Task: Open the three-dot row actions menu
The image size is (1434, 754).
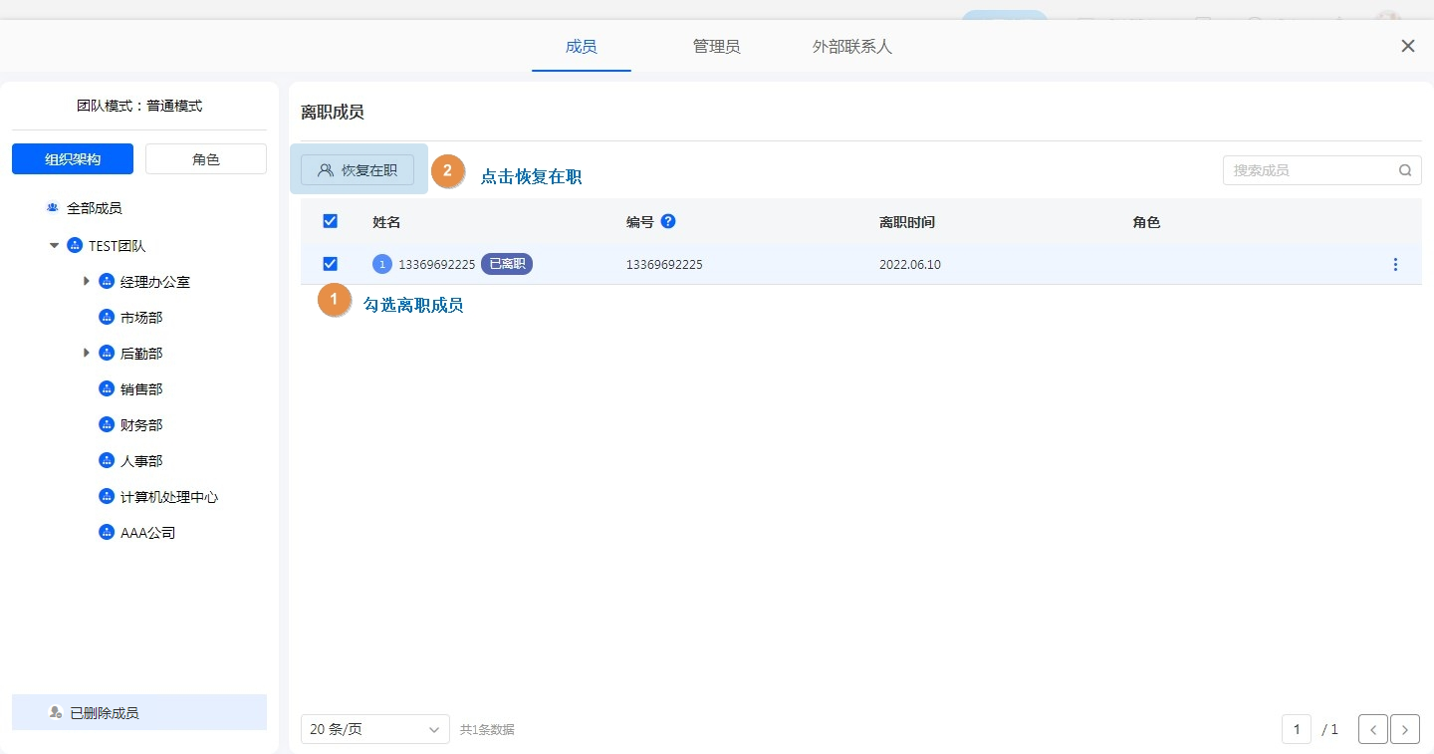Action: pos(1395,265)
